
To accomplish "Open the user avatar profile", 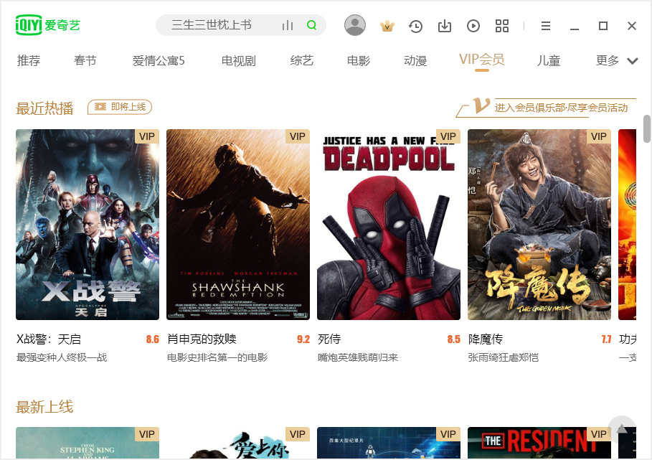I will 355,25.
